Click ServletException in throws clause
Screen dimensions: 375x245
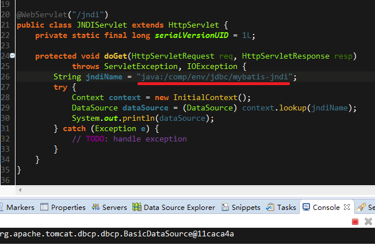click(x=141, y=67)
